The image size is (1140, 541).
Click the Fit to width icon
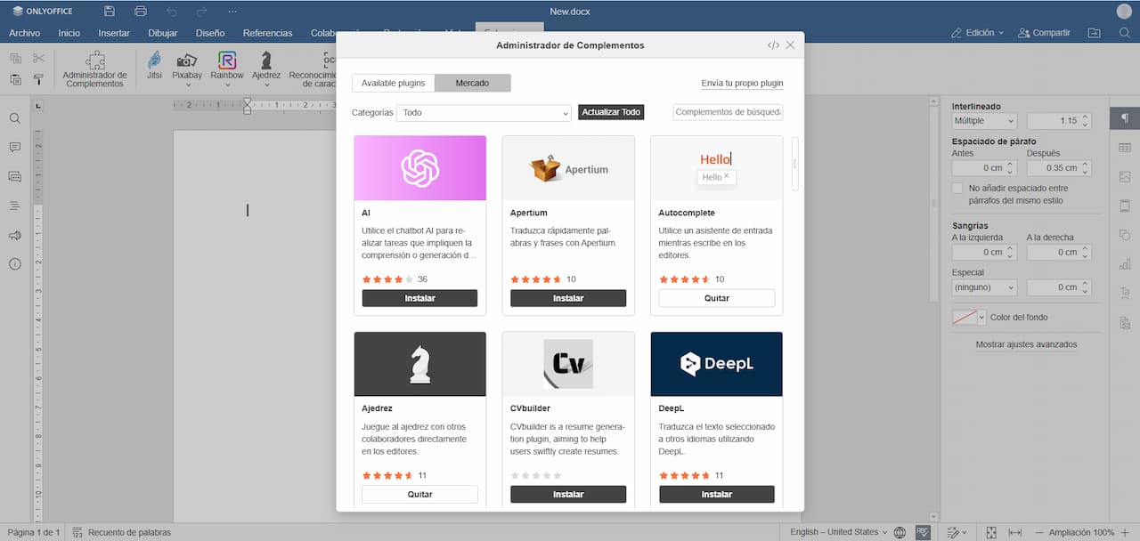pos(1014,532)
